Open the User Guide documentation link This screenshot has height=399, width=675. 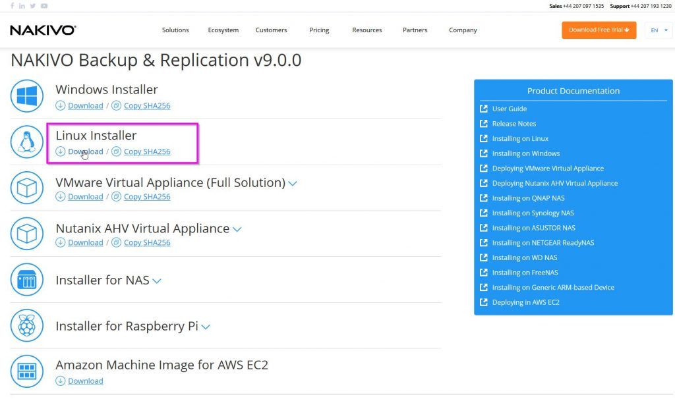click(510, 109)
